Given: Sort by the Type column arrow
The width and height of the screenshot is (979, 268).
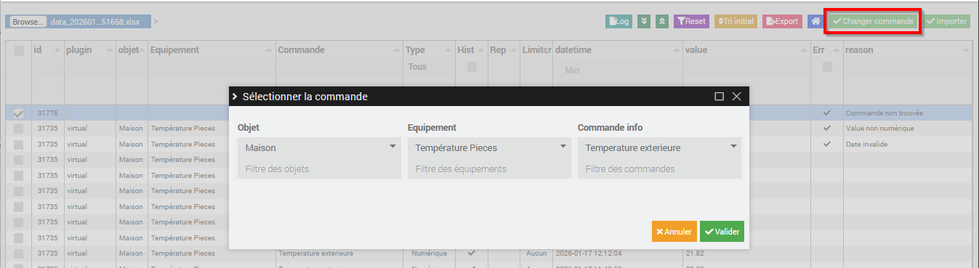Looking at the screenshot, I should [x=449, y=50].
